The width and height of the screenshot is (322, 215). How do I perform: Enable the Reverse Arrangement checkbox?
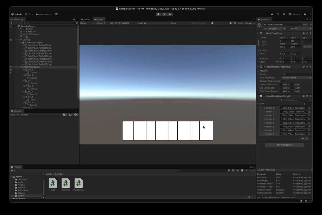pyautogui.click(x=283, y=81)
